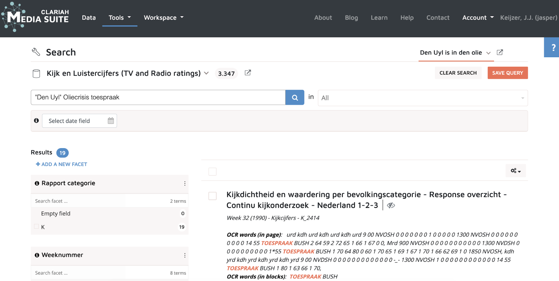Image resolution: width=559 pixels, height=281 pixels.
Task: Open the Workspace menu
Action: tap(163, 18)
